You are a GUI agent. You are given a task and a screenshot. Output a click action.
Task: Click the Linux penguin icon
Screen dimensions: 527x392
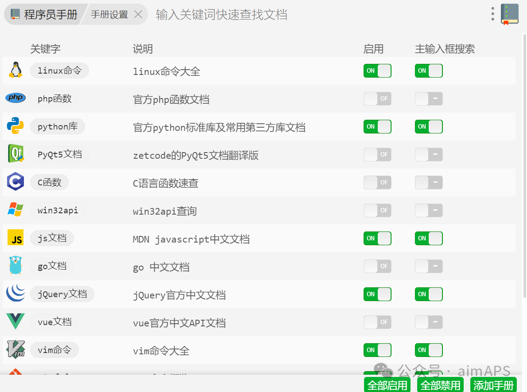(x=15, y=71)
